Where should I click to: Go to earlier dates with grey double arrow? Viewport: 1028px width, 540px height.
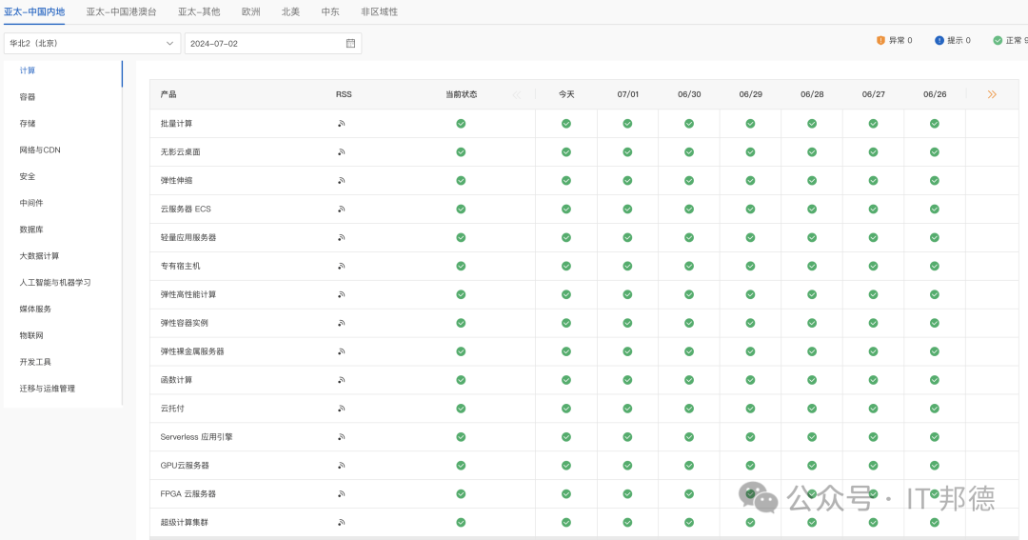coord(517,94)
